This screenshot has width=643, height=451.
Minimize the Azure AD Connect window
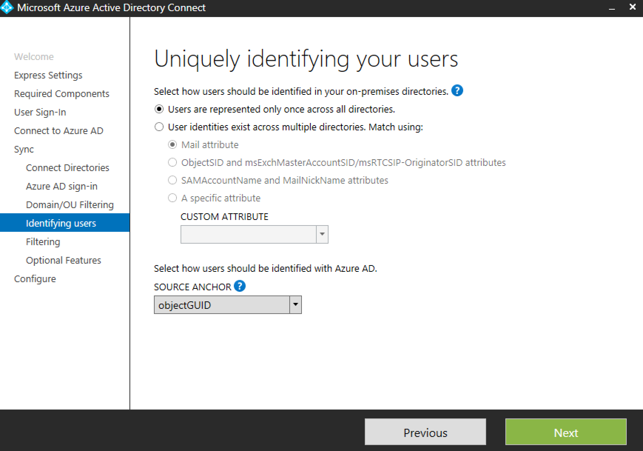tap(612, 8)
